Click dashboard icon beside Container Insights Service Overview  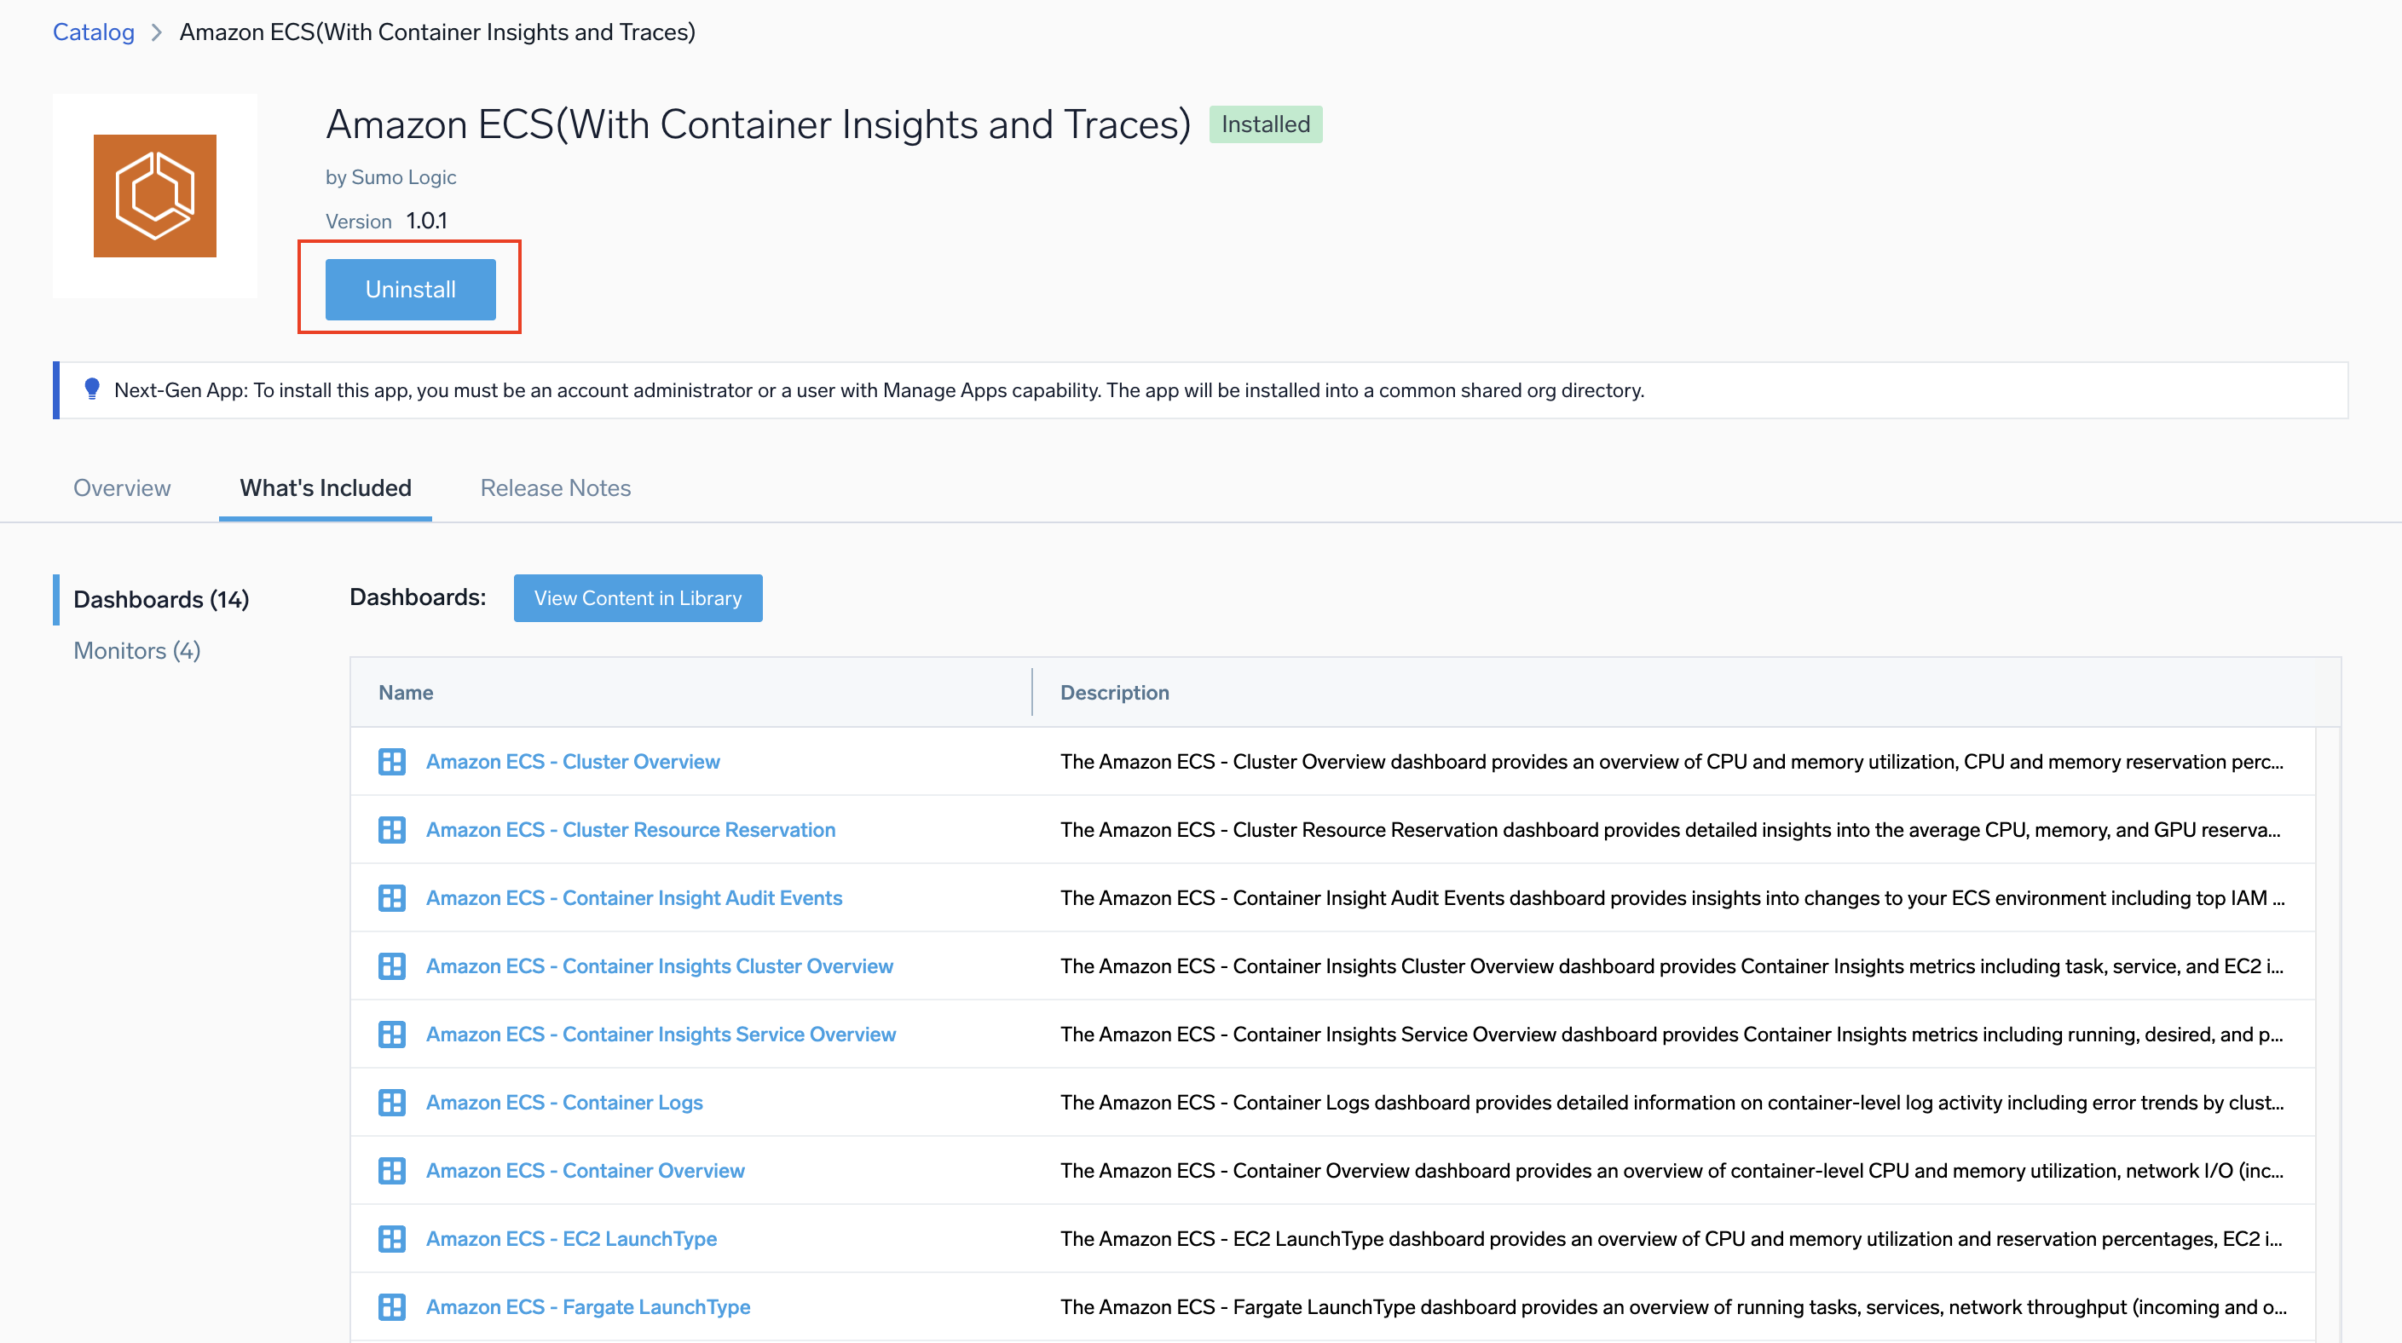[x=391, y=1034]
